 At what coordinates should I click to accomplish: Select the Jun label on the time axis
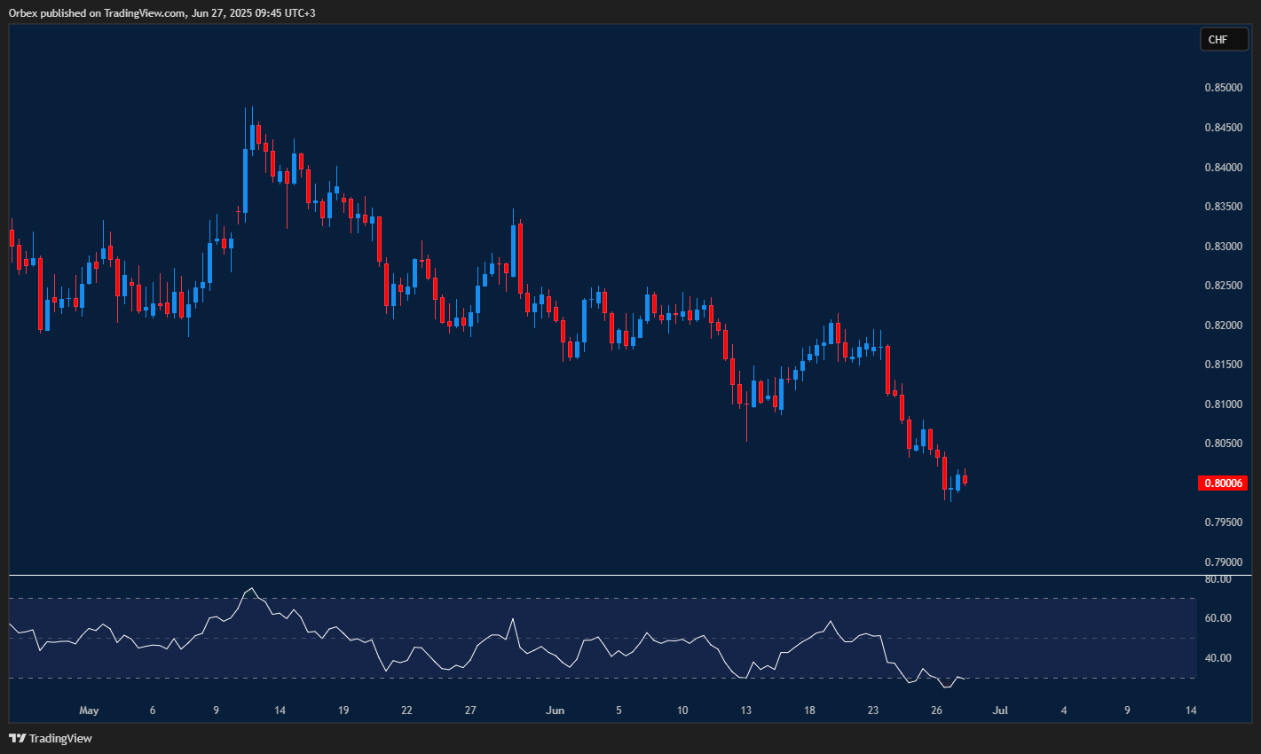556,710
